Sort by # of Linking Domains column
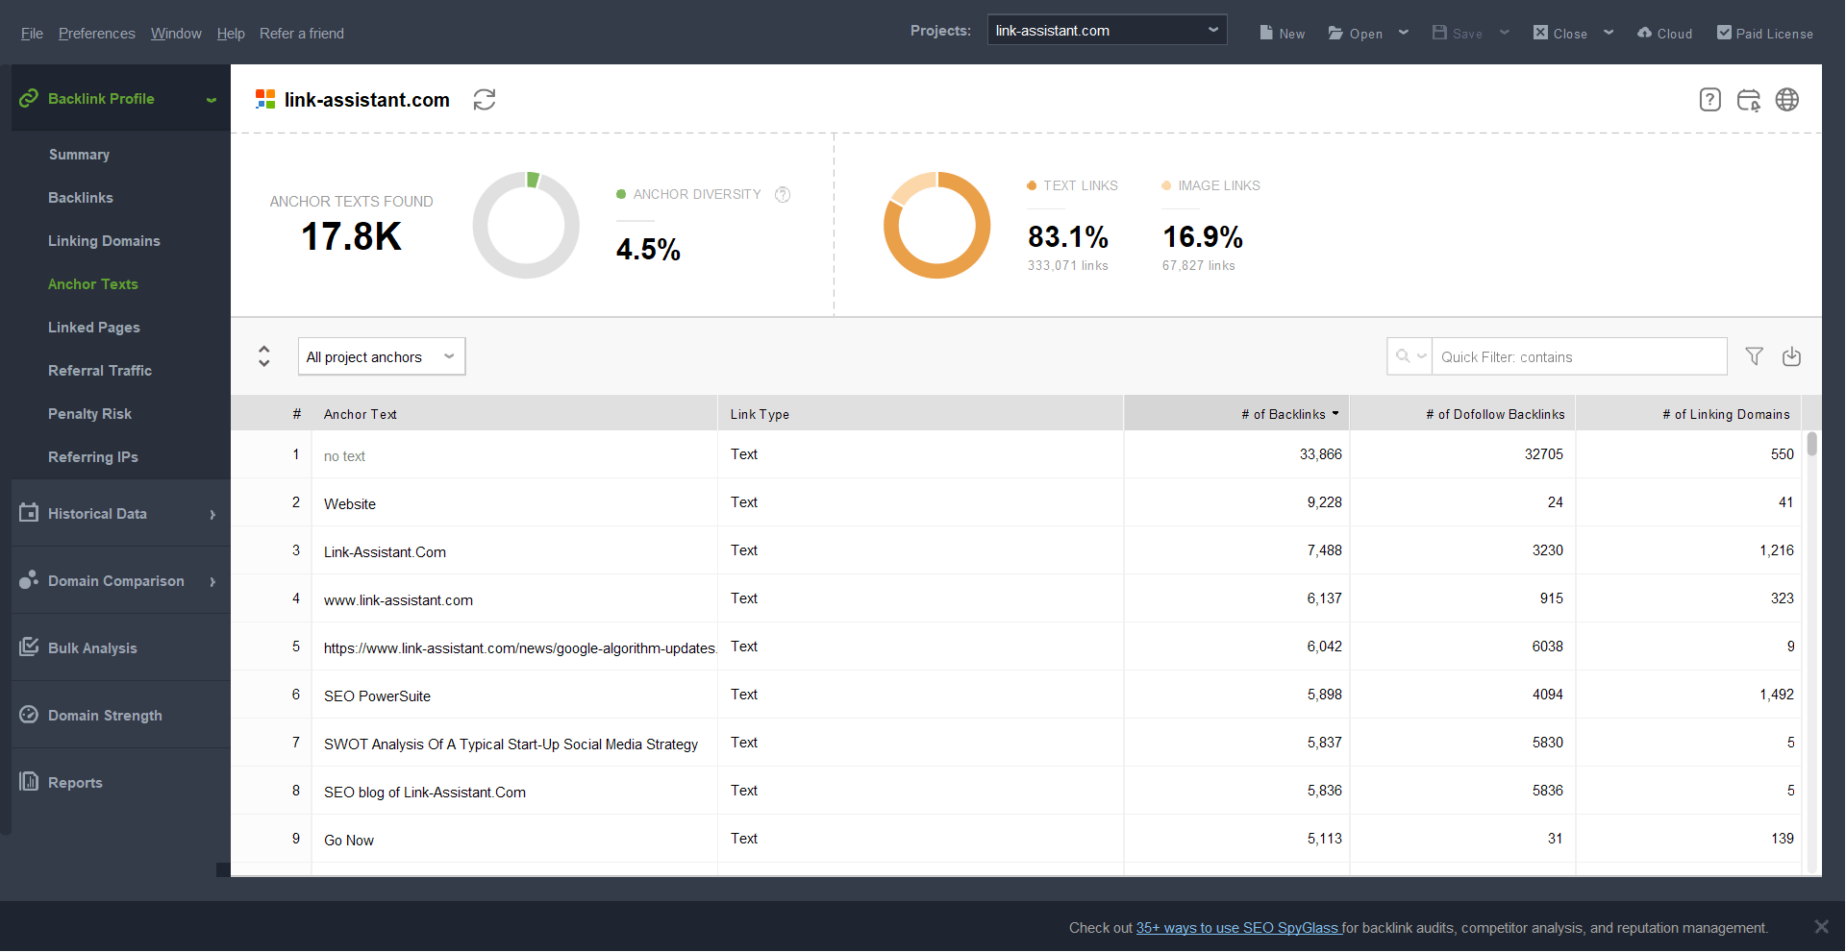Viewport: 1846px width, 952px height. pyautogui.click(x=1688, y=414)
